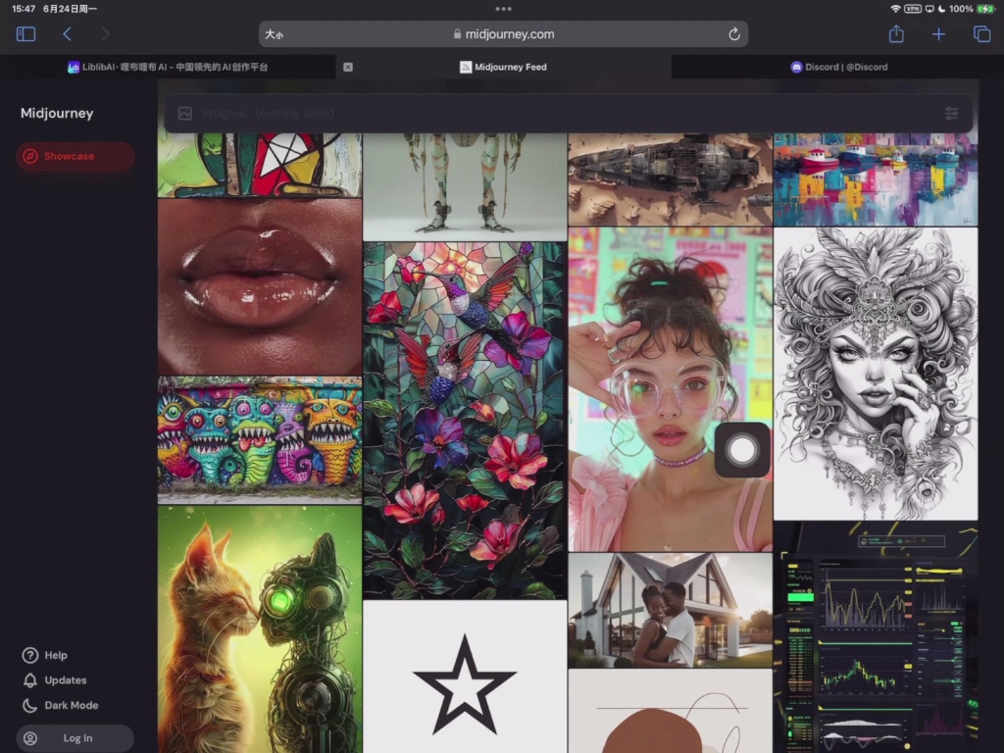
Task: Tap the VPN status indicator
Action: coord(912,9)
